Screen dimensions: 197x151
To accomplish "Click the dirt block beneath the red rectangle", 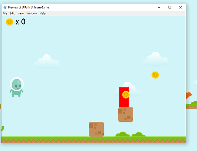I will (x=126, y=114).
